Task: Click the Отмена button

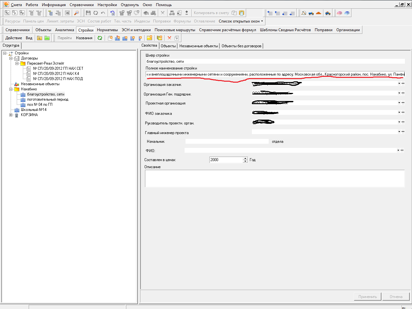Action: pyautogui.click(x=396, y=297)
